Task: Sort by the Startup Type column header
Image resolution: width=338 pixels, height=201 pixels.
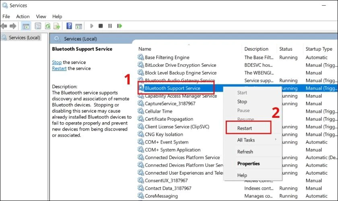Action: tap(320, 49)
